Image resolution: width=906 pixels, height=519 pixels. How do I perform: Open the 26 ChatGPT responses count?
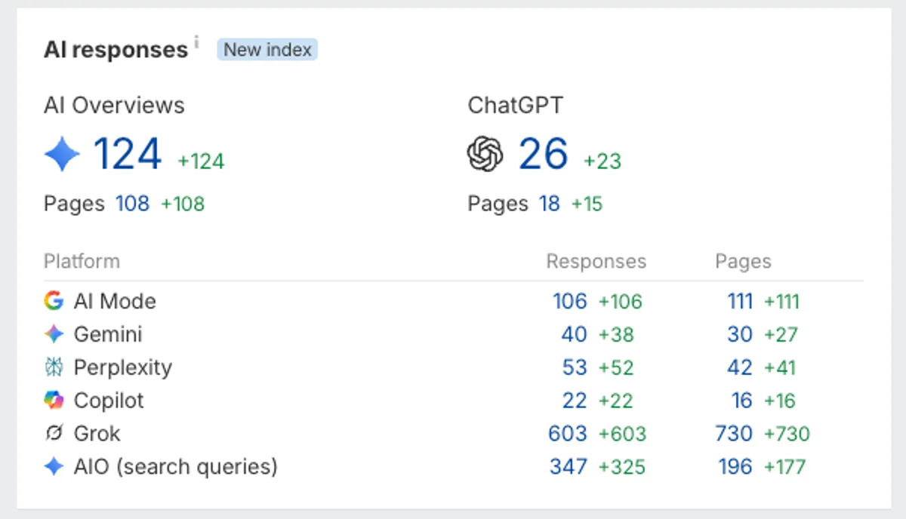[x=543, y=155]
